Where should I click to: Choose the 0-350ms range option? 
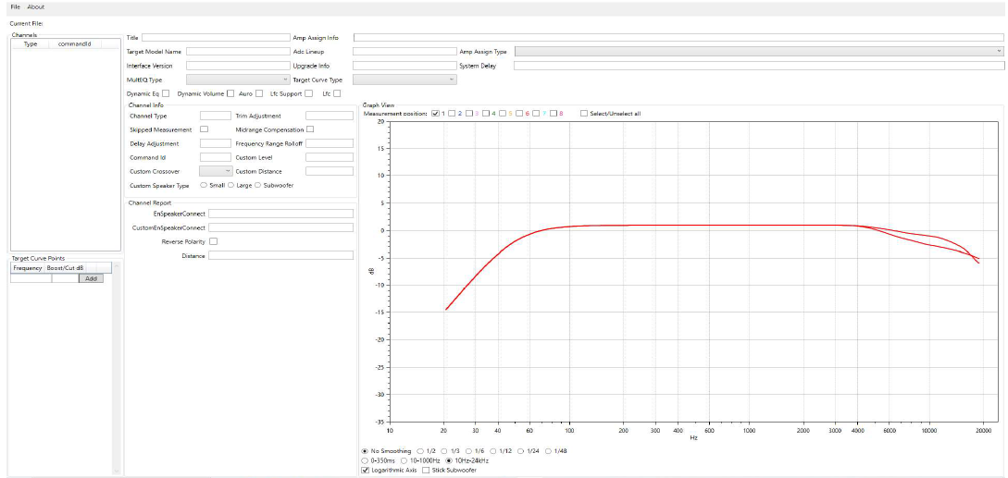pos(365,460)
